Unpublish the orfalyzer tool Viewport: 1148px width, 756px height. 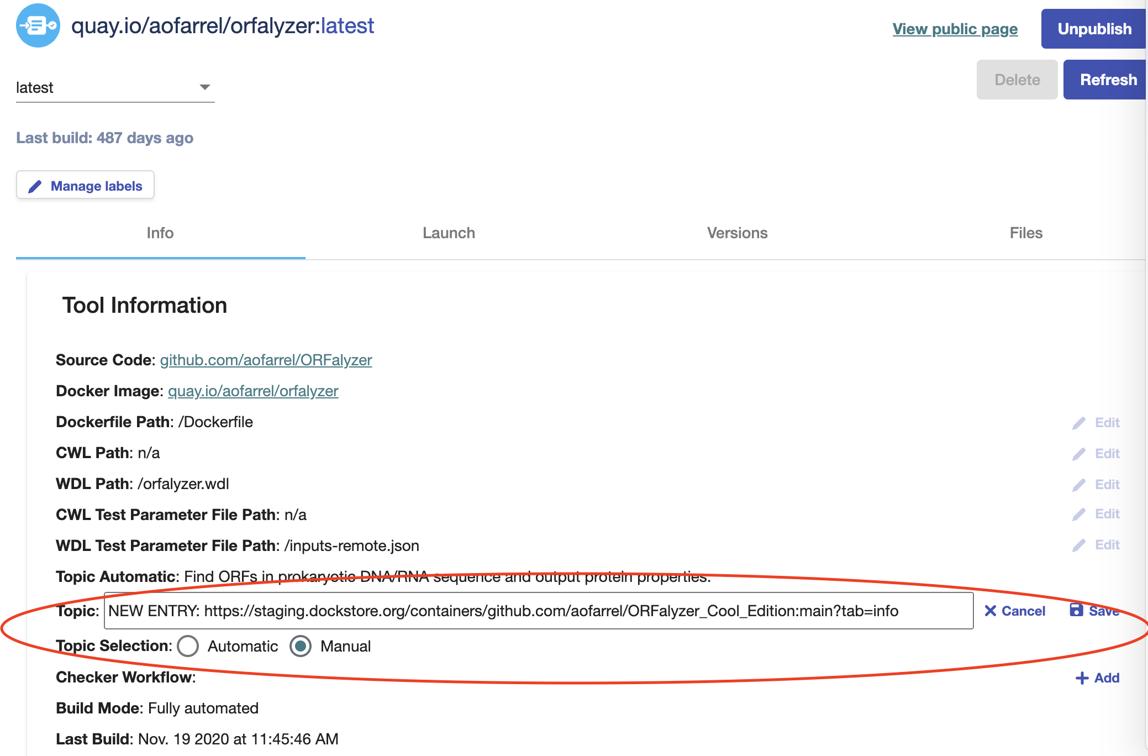pyautogui.click(x=1093, y=28)
